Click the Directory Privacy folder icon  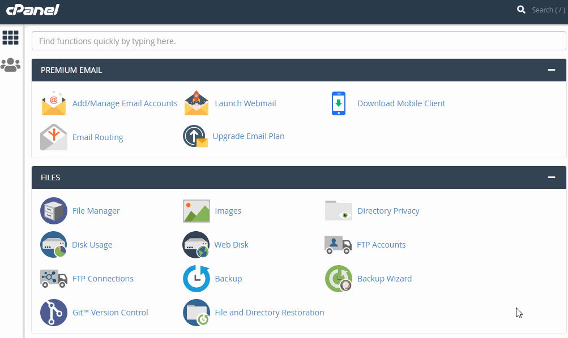click(x=339, y=211)
